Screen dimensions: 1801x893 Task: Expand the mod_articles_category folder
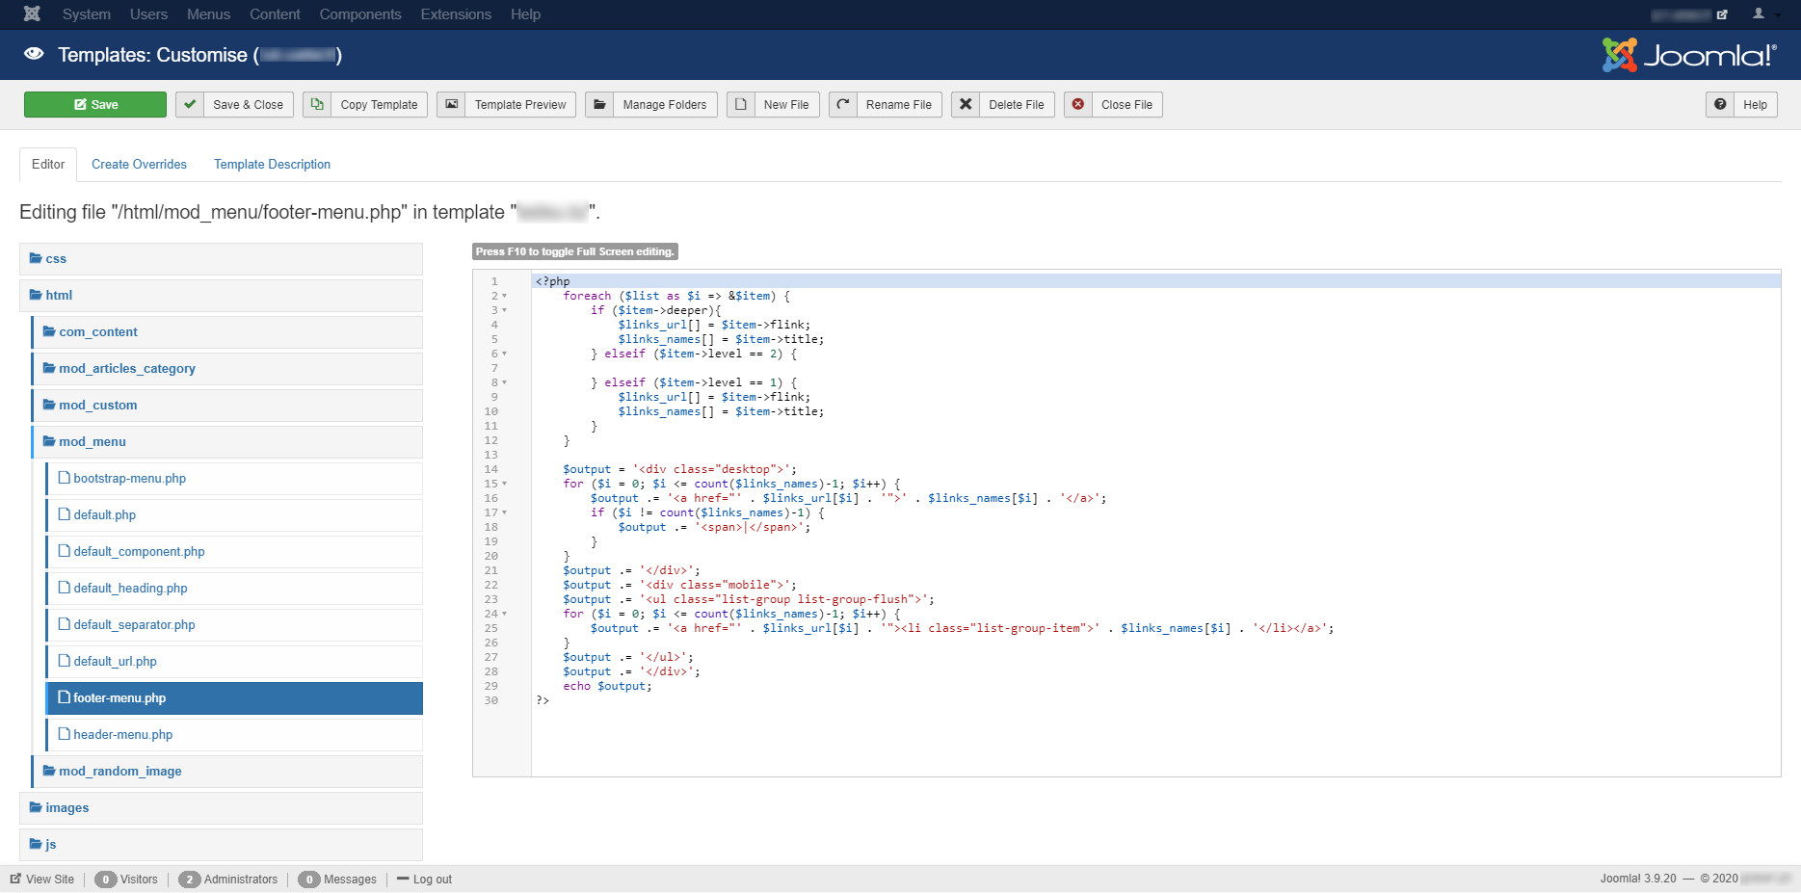126,368
